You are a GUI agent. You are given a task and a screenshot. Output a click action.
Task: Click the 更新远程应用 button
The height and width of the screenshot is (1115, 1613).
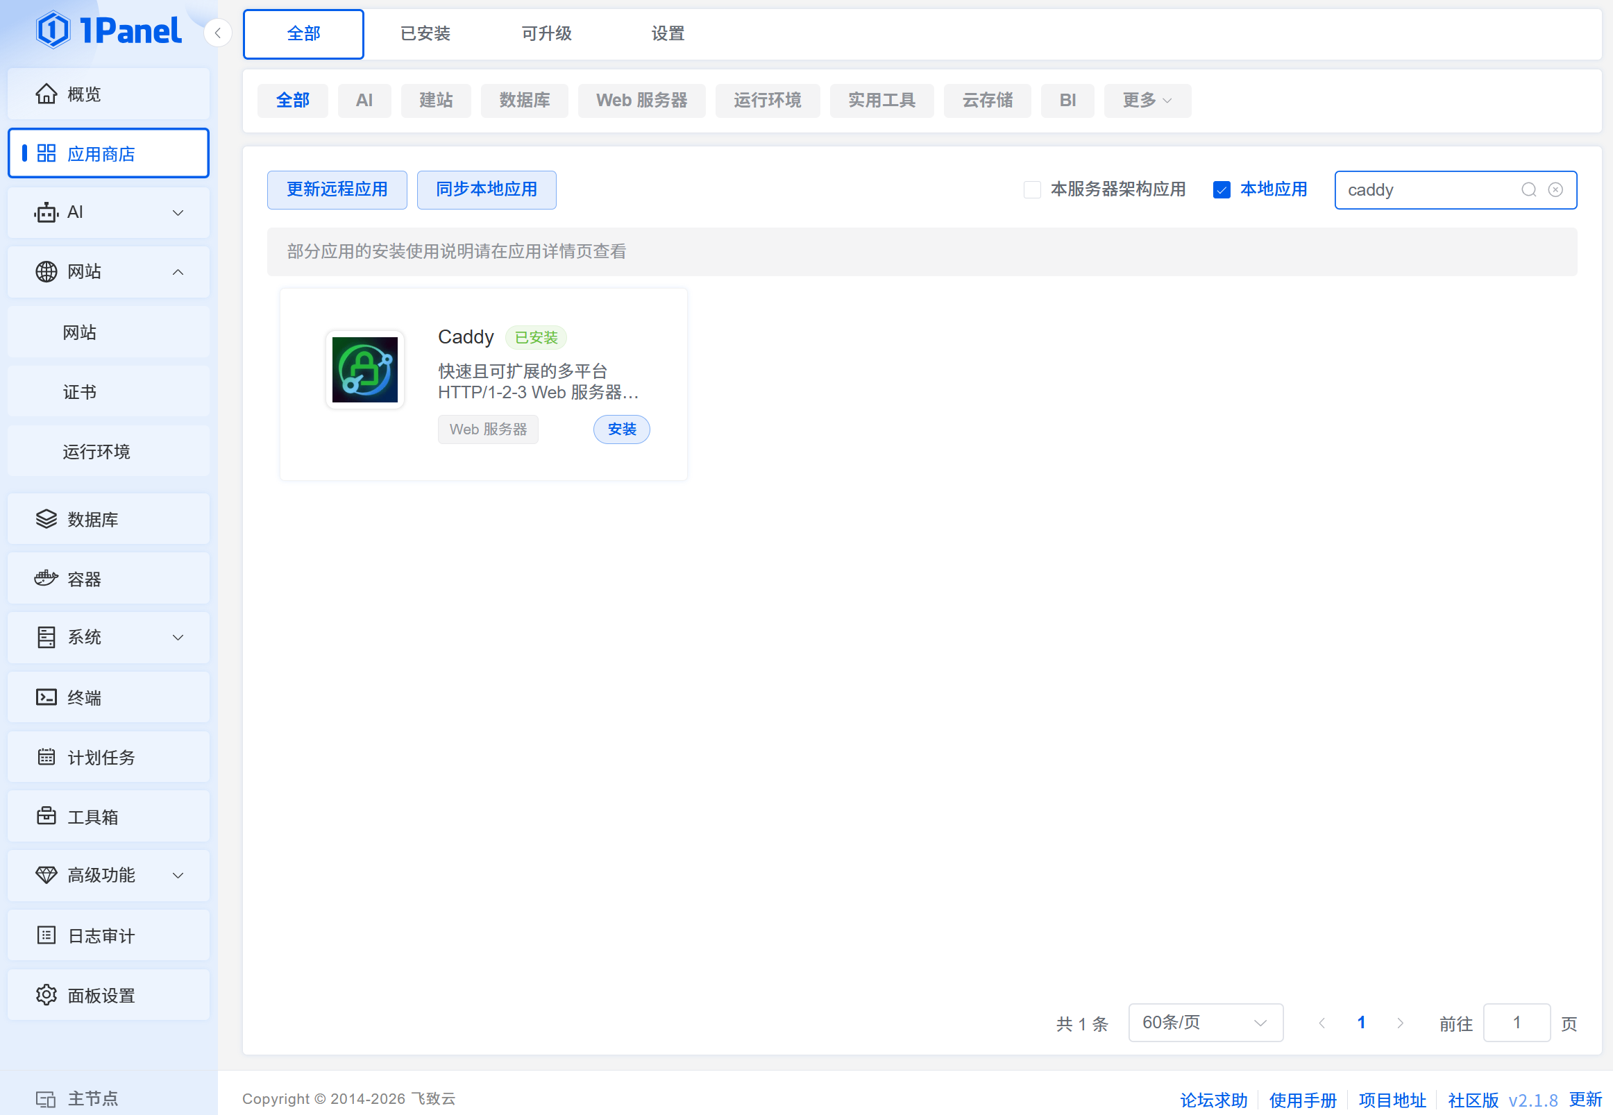point(337,189)
